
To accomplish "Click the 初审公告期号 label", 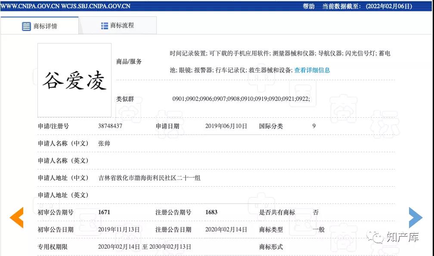I will pos(56,212).
